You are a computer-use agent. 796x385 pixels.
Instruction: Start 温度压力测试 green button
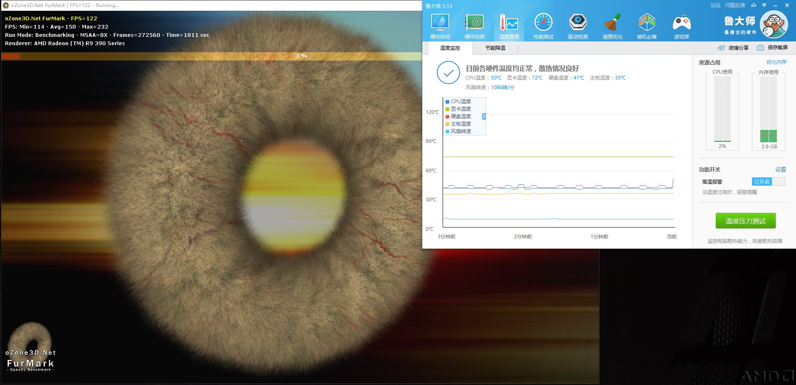pyautogui.click(x=746, y=221)
